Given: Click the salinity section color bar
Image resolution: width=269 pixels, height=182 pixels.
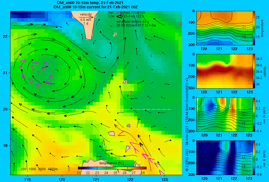Looking at the screenshot, I should 254,71.
